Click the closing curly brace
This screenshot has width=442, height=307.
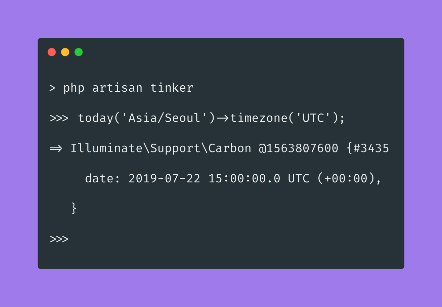(74, 208)
